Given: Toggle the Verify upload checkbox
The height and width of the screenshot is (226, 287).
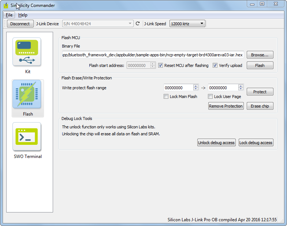Looking at the screenshot, I should click(215, 65).
